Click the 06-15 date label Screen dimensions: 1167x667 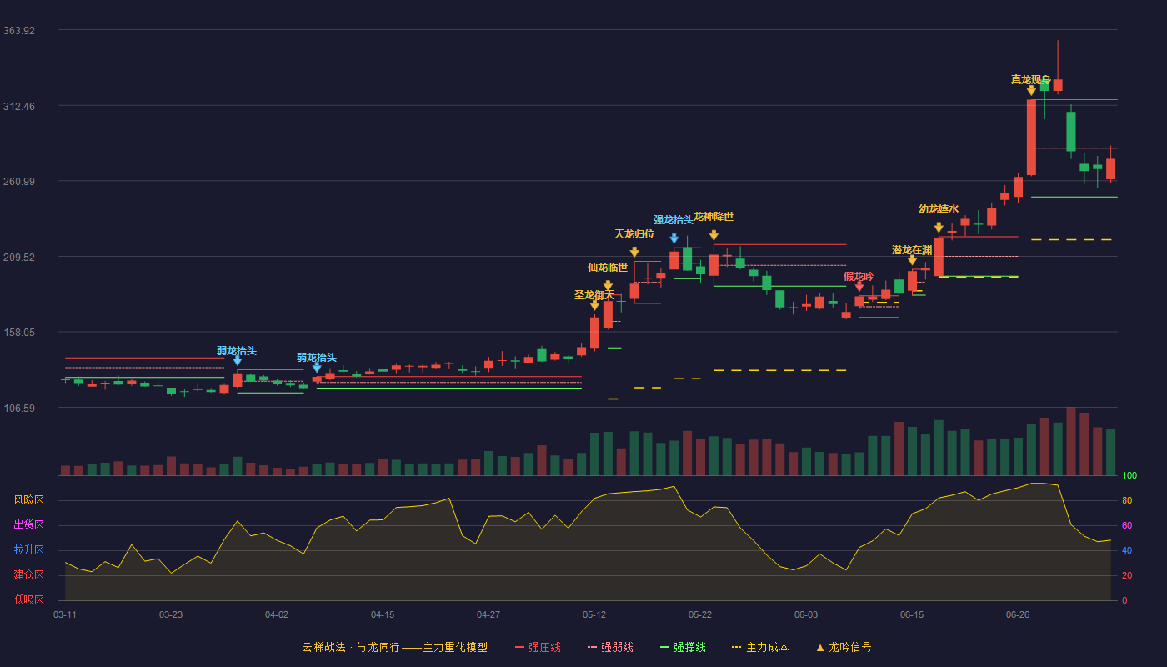point(912,614)
